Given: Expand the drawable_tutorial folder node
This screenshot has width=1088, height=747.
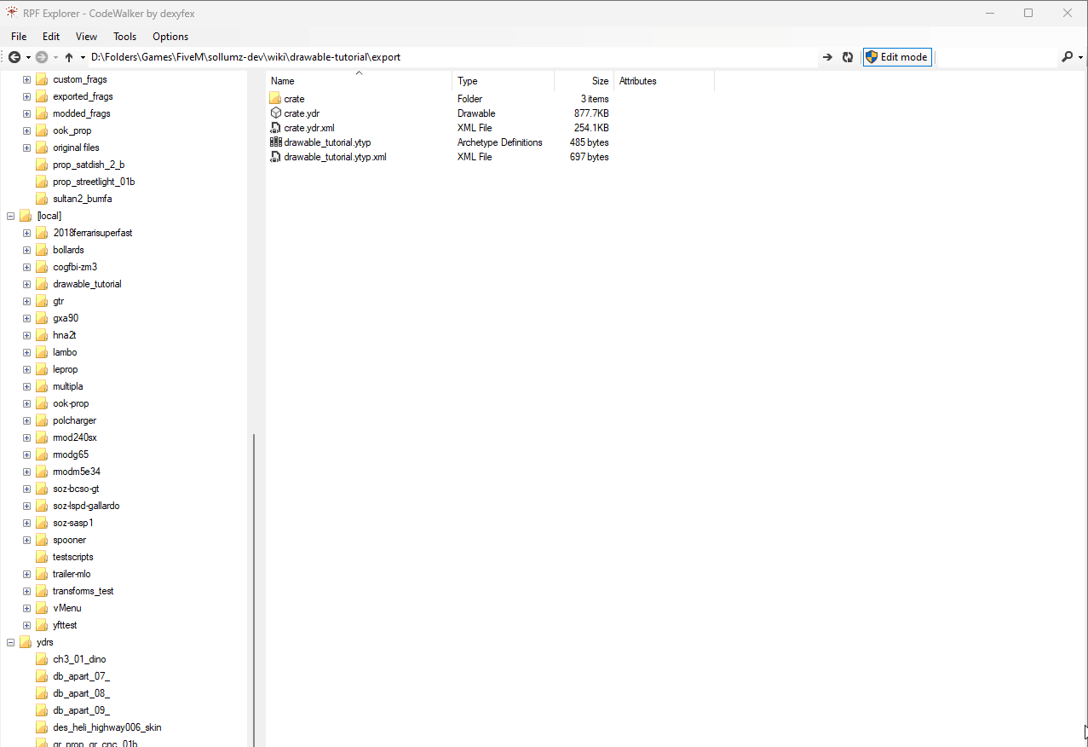Looking at the screenshot, I should click(x=26, y=284).
